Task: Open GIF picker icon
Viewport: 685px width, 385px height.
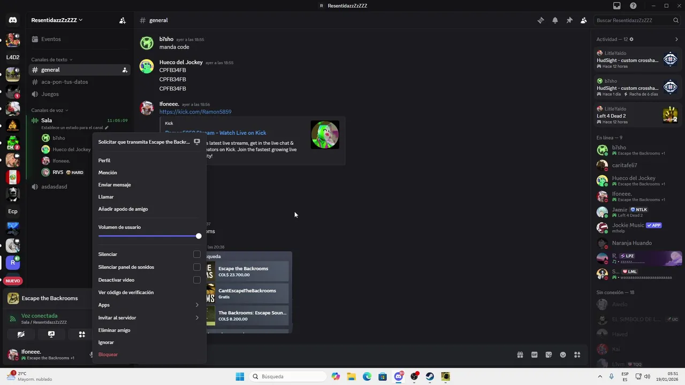Action: [534, 355]
